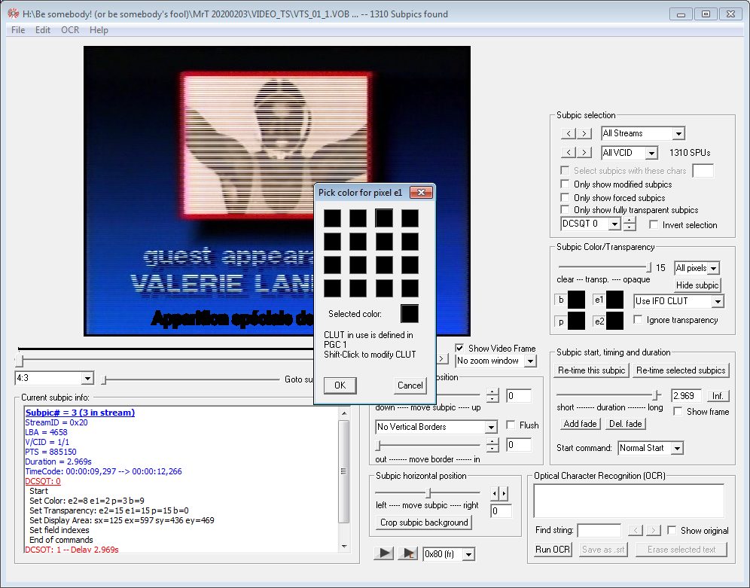Viewport: 750px width, 588px height.
Task: Confirm color choice with OK button
Action: coord(340,385)
